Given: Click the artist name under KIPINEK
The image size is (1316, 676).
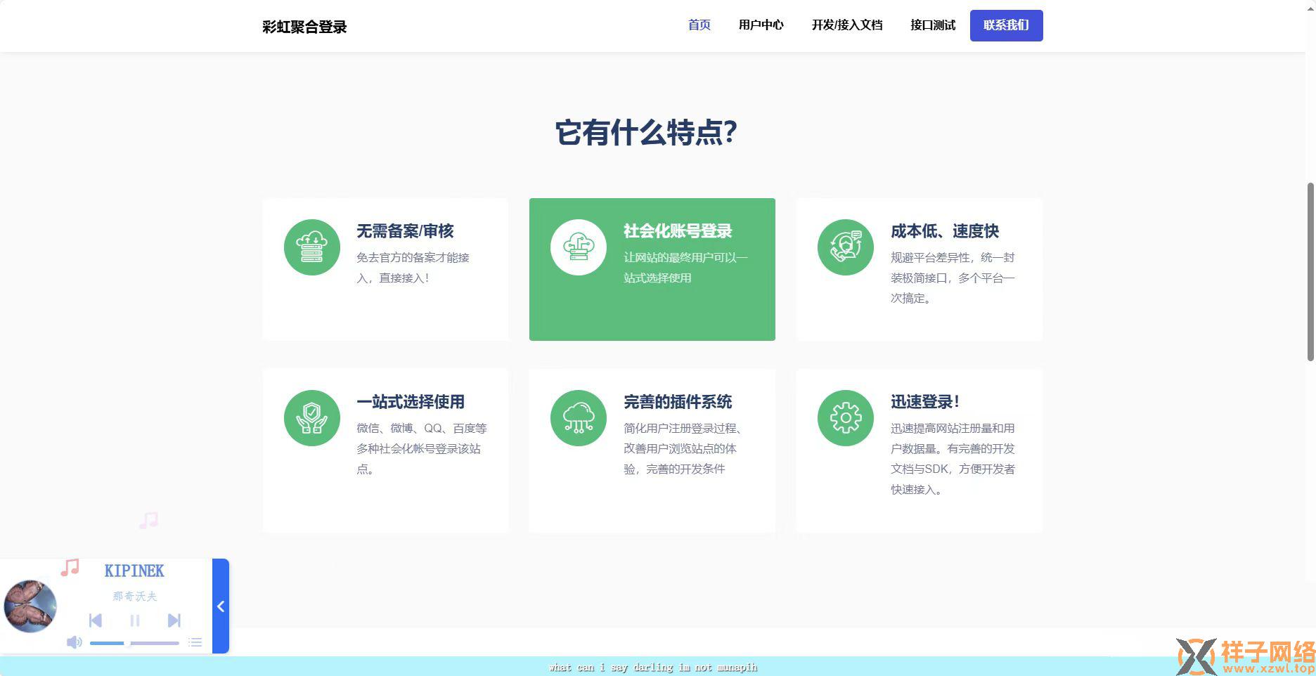Looking at the screenshot, I should (x=134, y=597).
